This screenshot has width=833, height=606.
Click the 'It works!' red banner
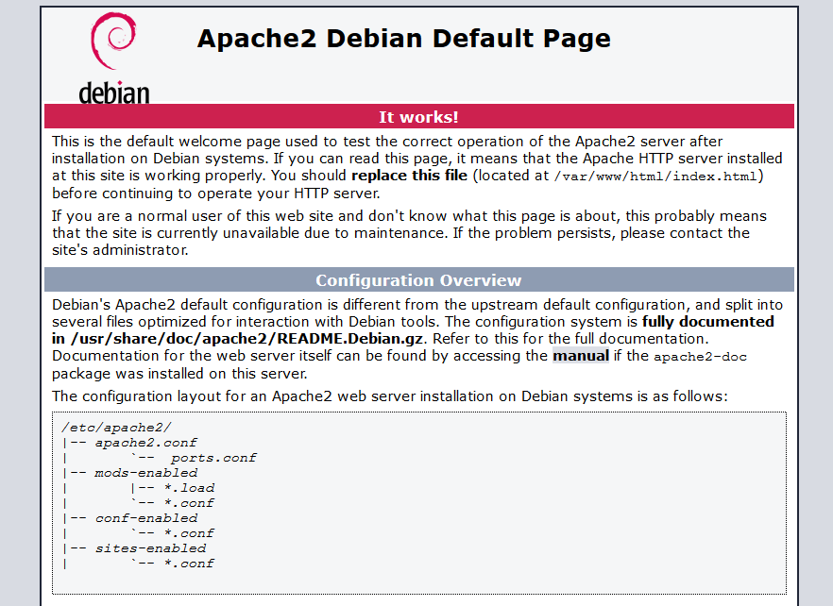click(419, 116)
